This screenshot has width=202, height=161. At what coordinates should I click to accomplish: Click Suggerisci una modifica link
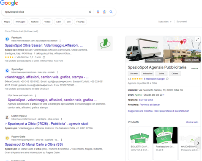click(140, 111)
